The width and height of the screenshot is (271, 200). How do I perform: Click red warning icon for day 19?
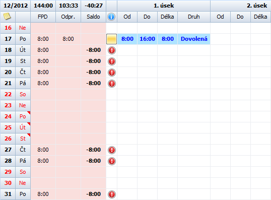112,61
